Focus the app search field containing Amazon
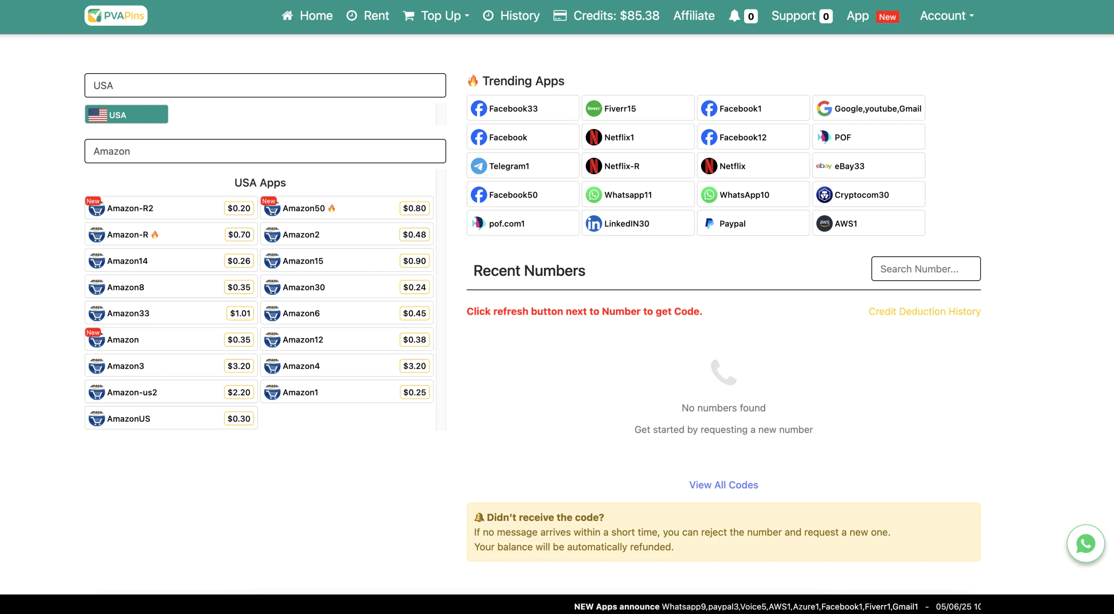This screenshot has width=1114, height=614. coord(265,151)
